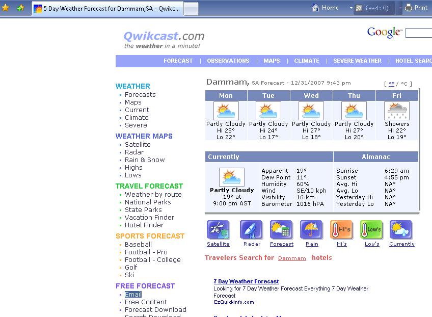Open the OBSERVATIONS menu item

228,61
